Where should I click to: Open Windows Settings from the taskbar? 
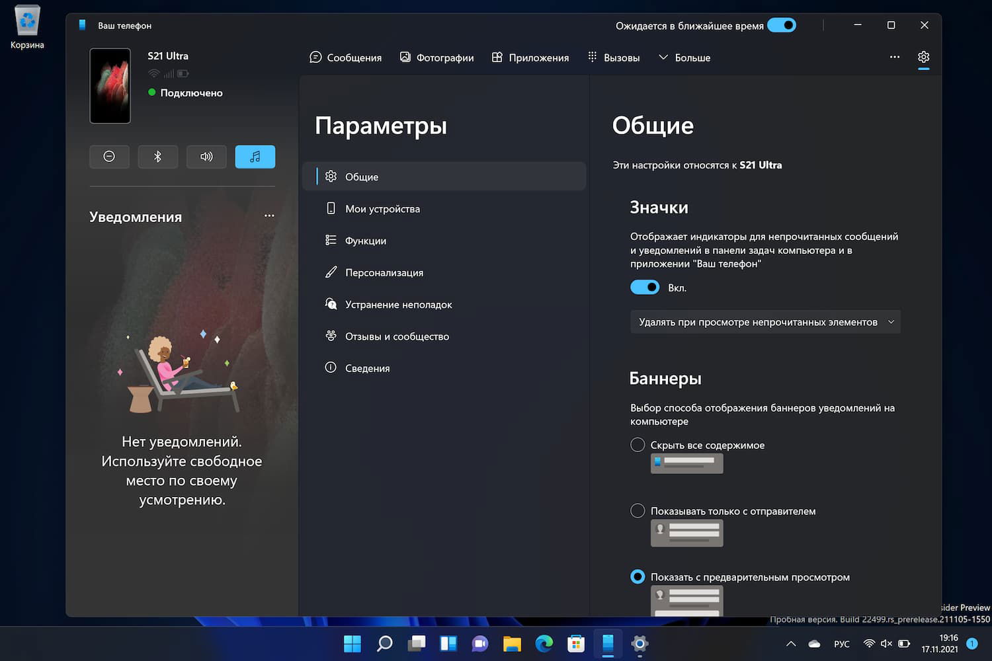click(x=640, y=643)
